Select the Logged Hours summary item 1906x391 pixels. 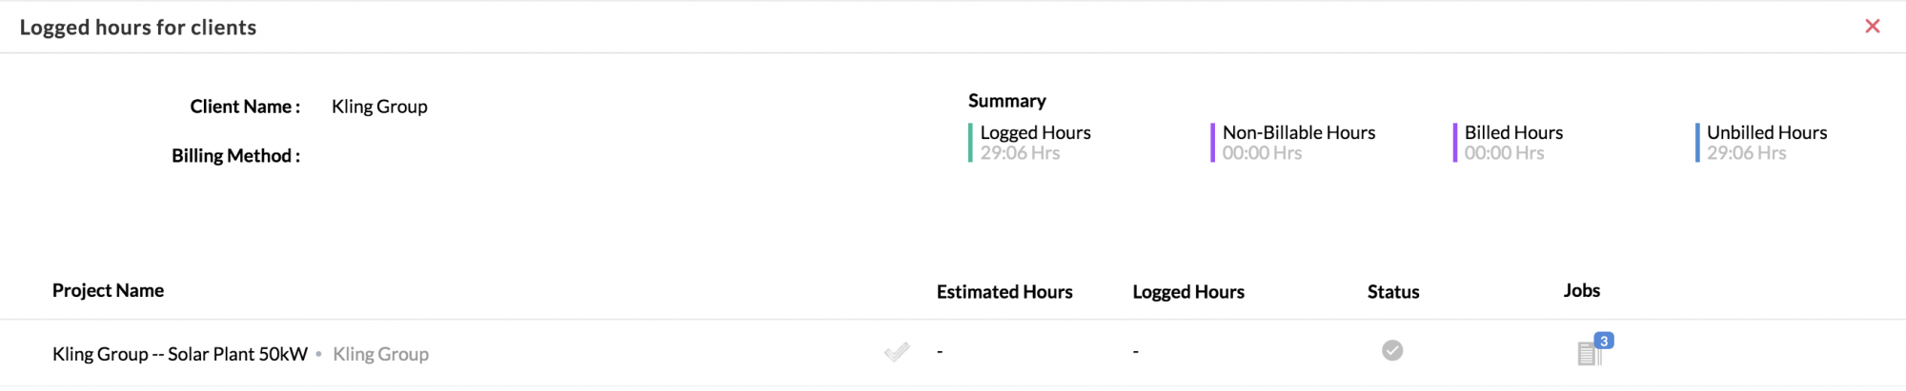coord(1035,143)
